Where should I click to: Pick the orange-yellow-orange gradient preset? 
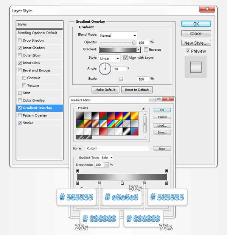134,116
